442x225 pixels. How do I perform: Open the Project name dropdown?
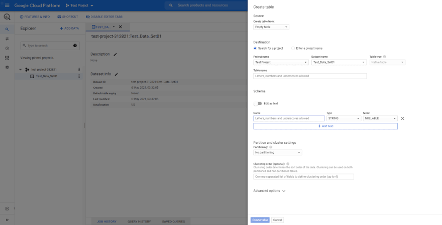point(281,62)
